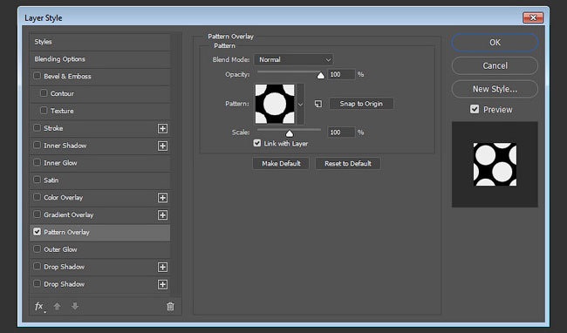Click the New Style... button

[495, 89]
